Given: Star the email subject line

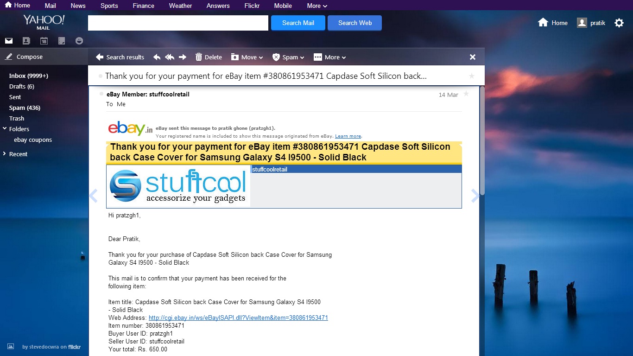Looking at the screenshot, I should (472, 76).
